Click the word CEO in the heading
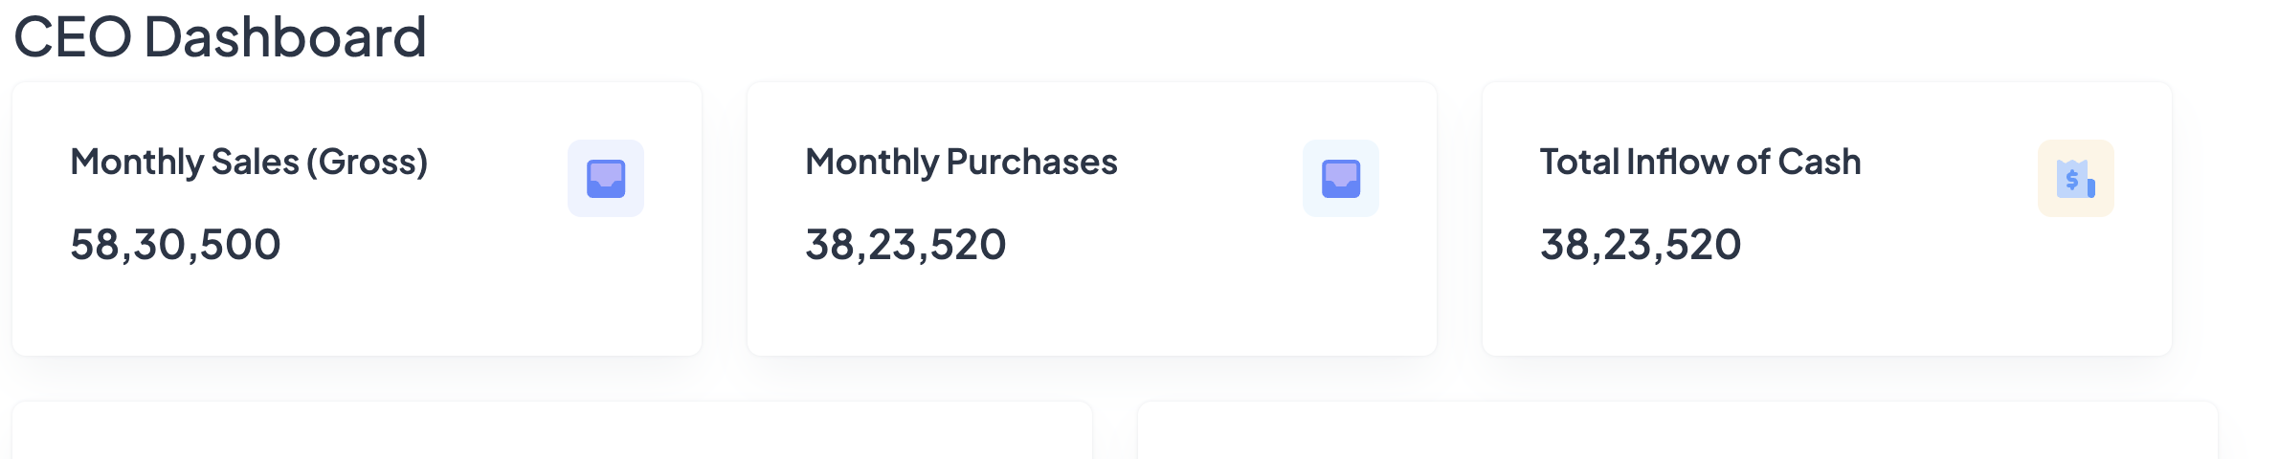The image size is (2279, 459). click(73, 37)
